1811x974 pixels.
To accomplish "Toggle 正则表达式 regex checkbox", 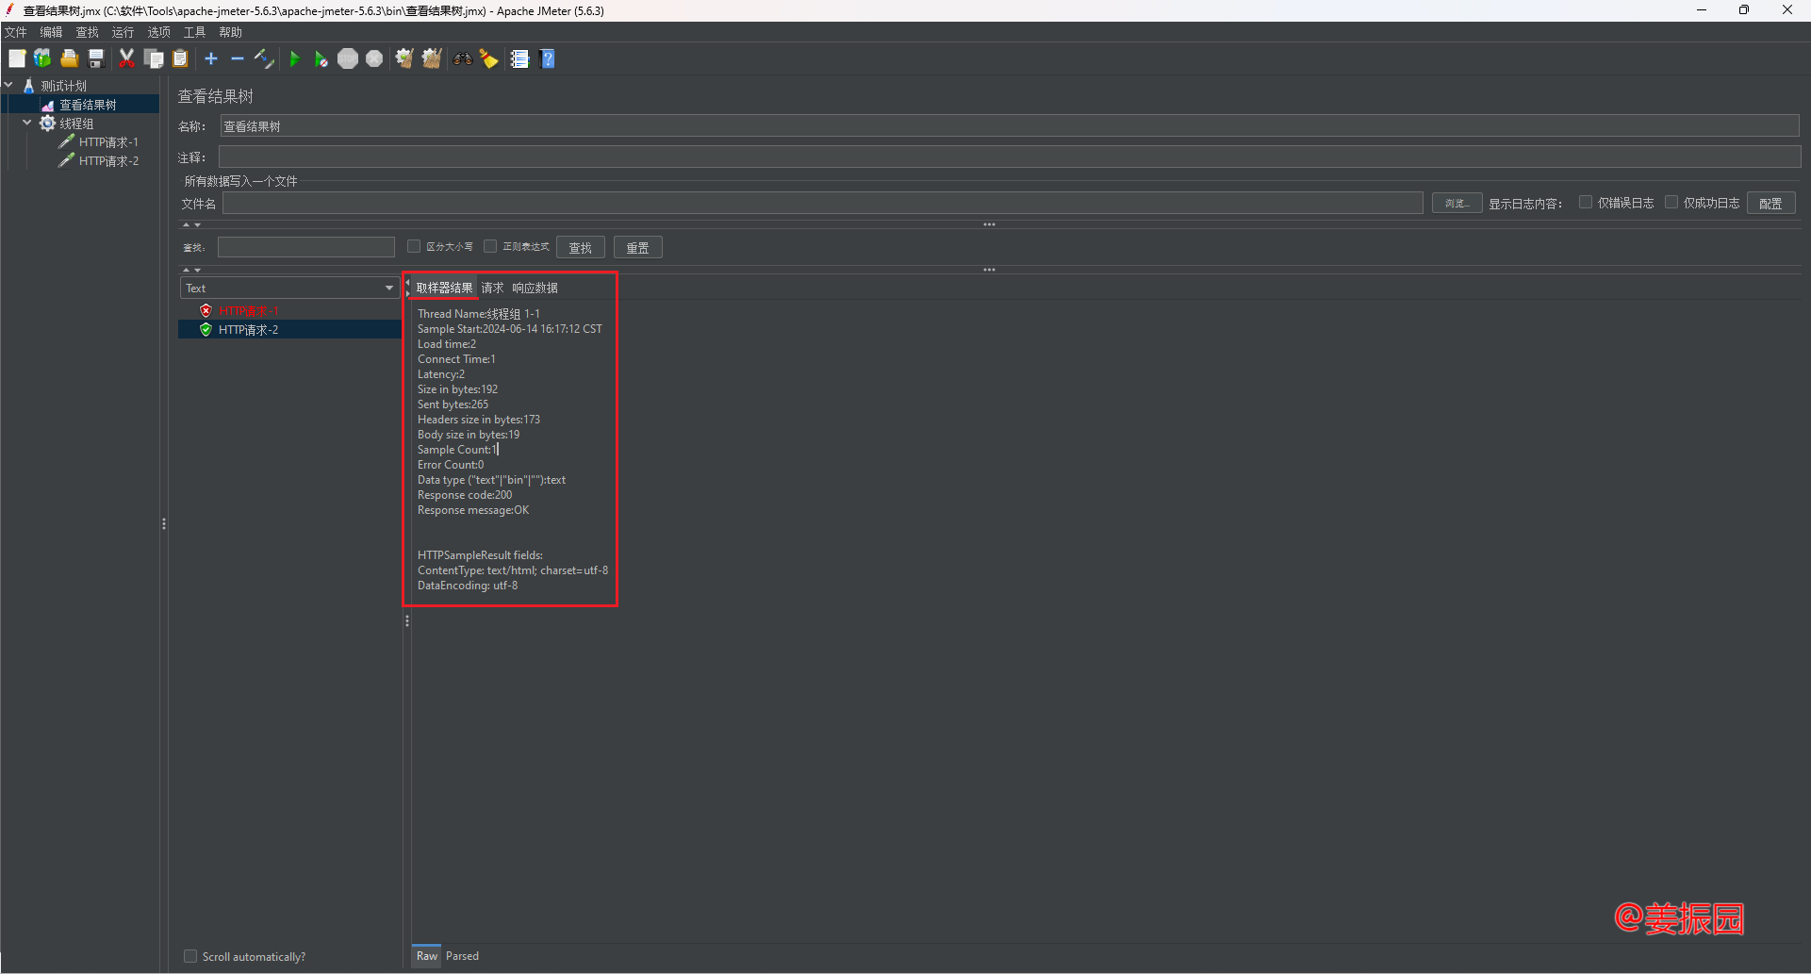I will (x=490, y=246).
